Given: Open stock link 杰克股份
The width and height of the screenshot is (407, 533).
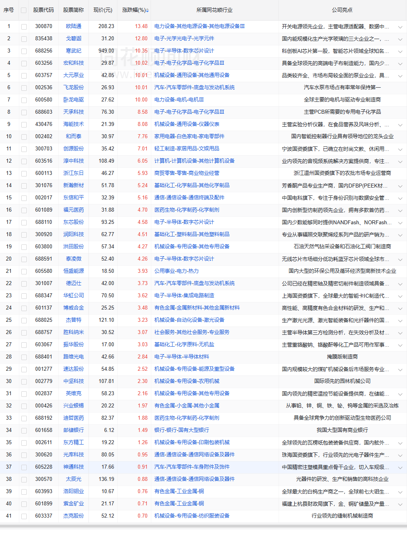Looking at the screenshot, I should [x=74, y=516].
